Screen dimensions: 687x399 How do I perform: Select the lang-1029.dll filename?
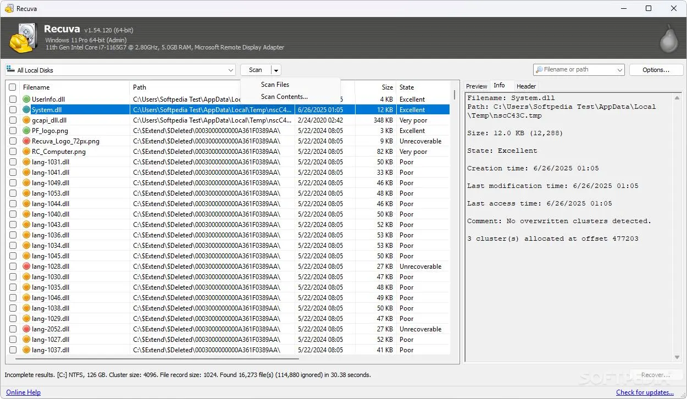click(51, 319)
